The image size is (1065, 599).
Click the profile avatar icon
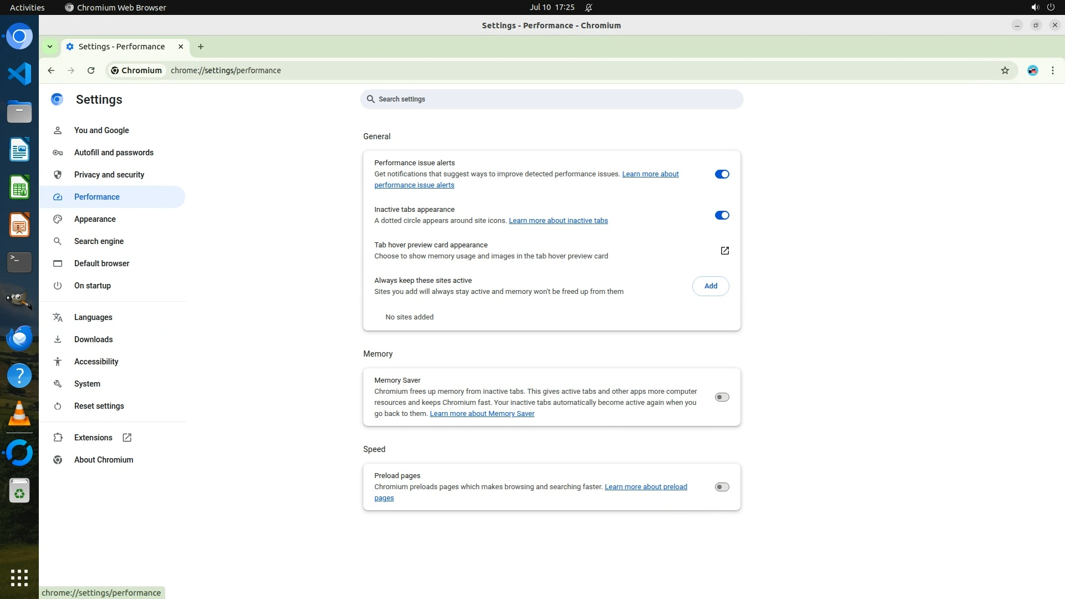(1032, 70)
